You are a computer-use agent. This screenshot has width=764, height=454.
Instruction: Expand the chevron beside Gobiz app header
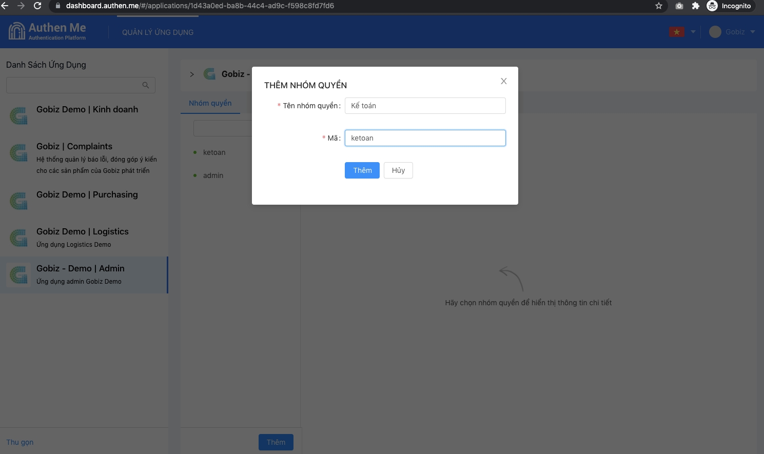point(192,74)
